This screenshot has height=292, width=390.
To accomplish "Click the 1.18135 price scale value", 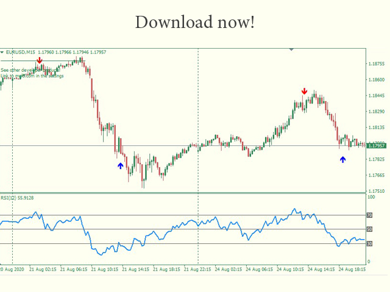I will click(377, 127).
